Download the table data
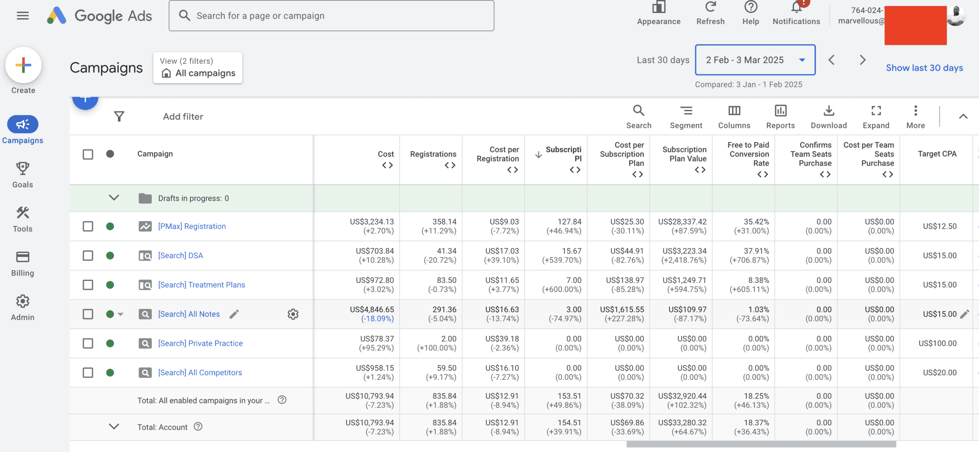Screen dimensions: 979x452 pyautogui.click(x=829, y=117)
